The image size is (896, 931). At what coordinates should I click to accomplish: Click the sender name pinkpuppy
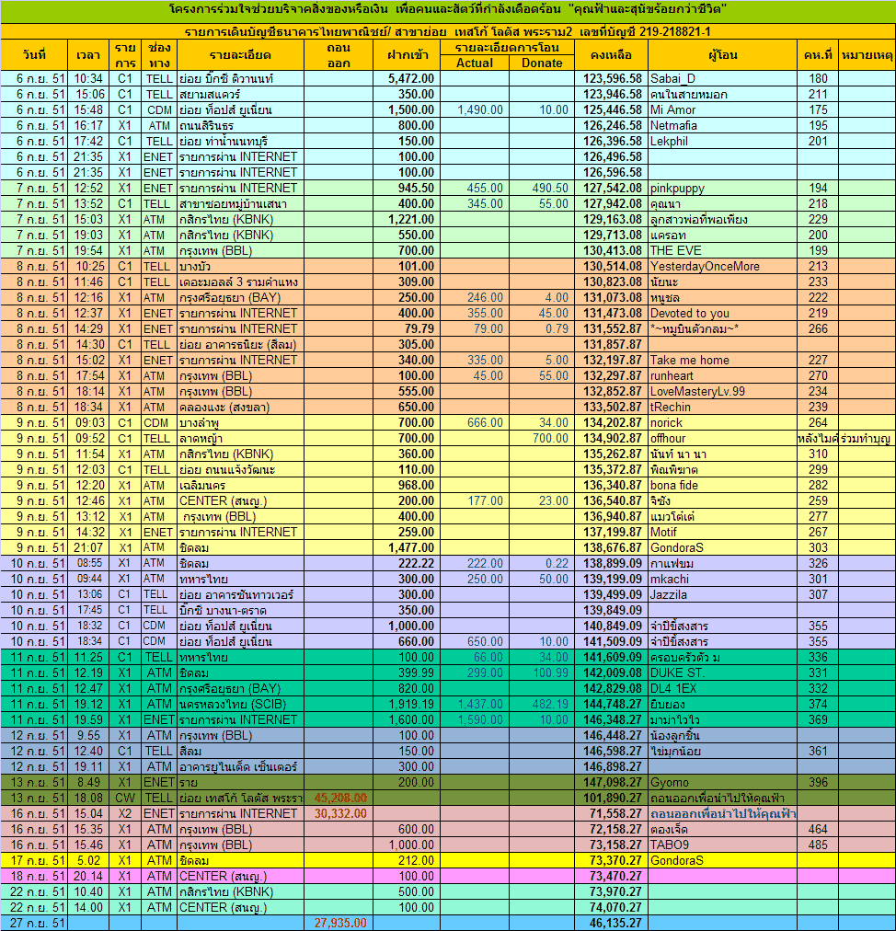click(677, 189)
